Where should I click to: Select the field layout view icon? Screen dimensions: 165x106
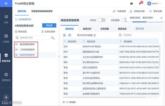click(70, 35)
